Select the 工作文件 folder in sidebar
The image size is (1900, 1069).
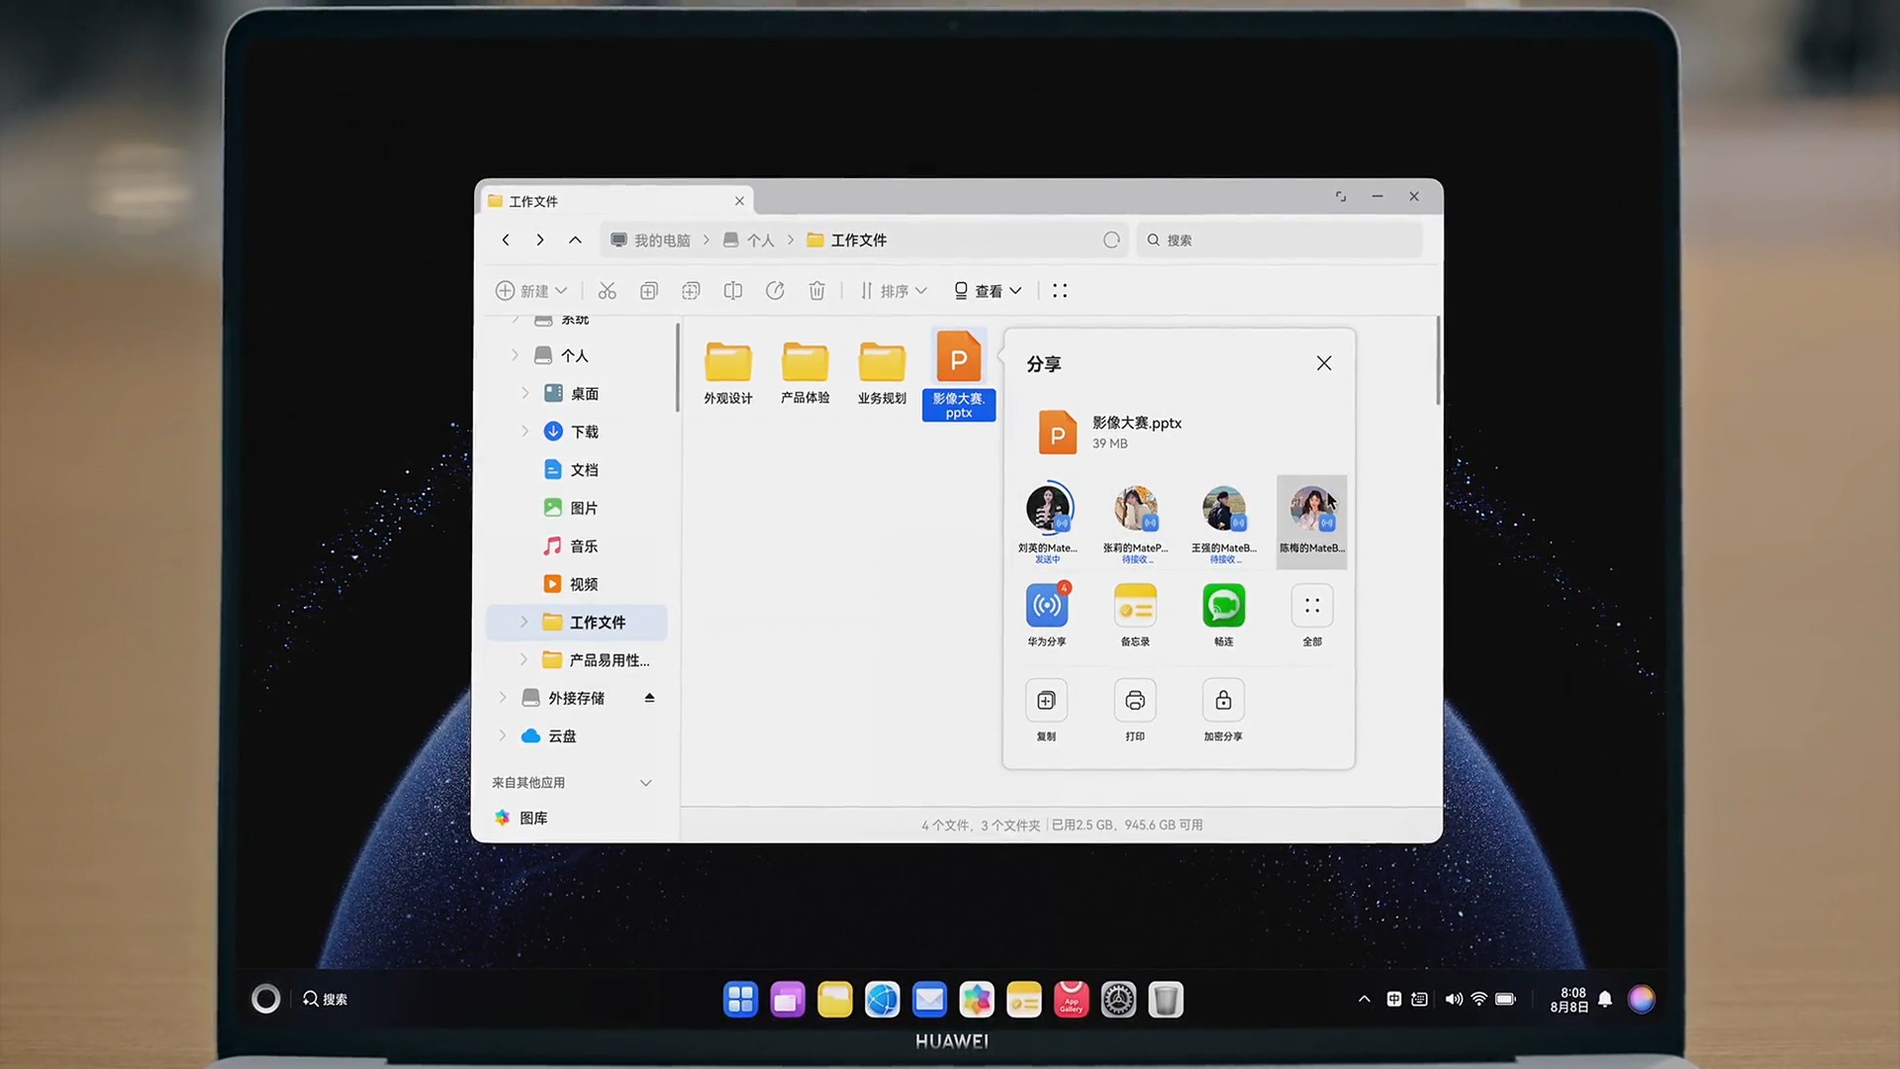[598, 622]
